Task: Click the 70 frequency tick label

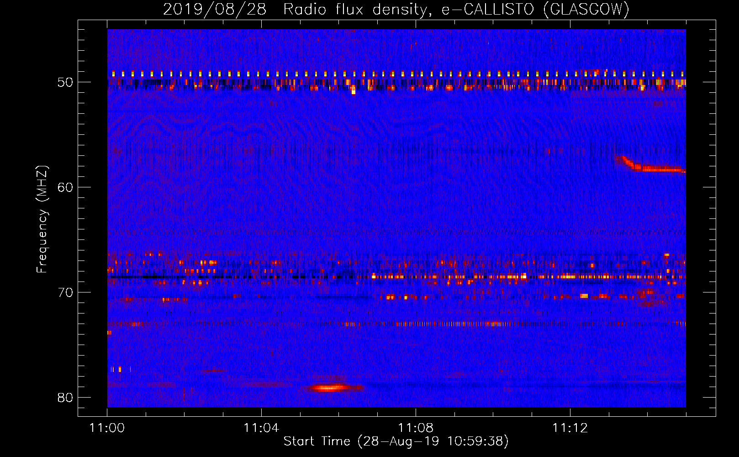Action: pyautogui.click(x=65, y=292)
